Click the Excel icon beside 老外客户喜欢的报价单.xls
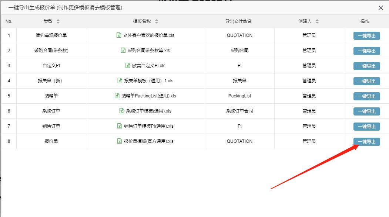Screen dimensions: 389x217 click(118, 35)
